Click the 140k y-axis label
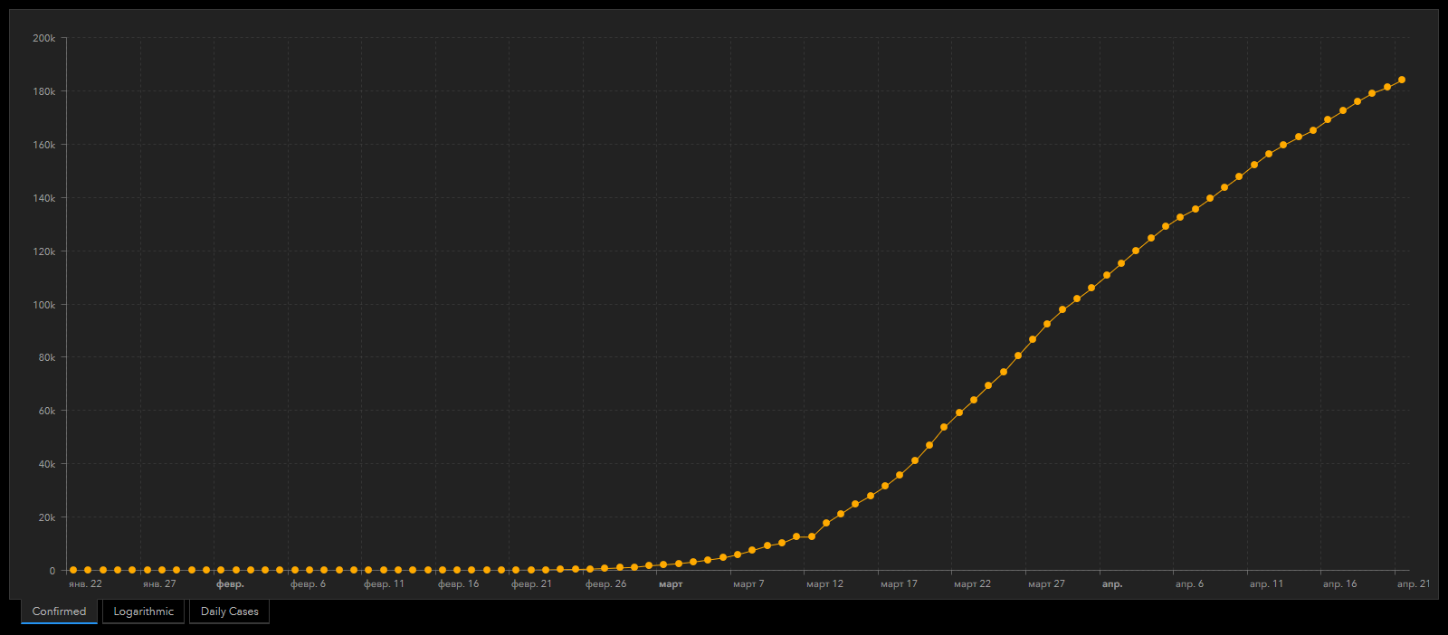Image resolution: width=1448 pixels, height=635 pixels. 44,198
